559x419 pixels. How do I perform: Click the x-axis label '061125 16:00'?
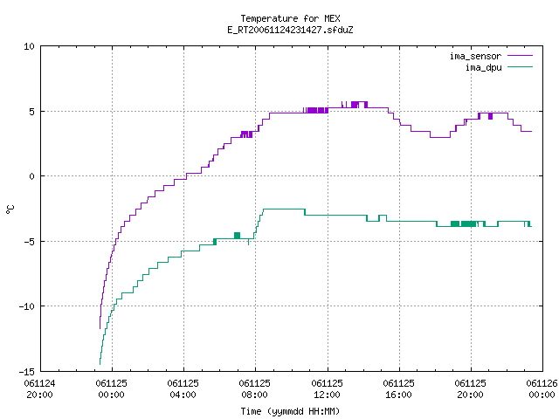[398, 389]
